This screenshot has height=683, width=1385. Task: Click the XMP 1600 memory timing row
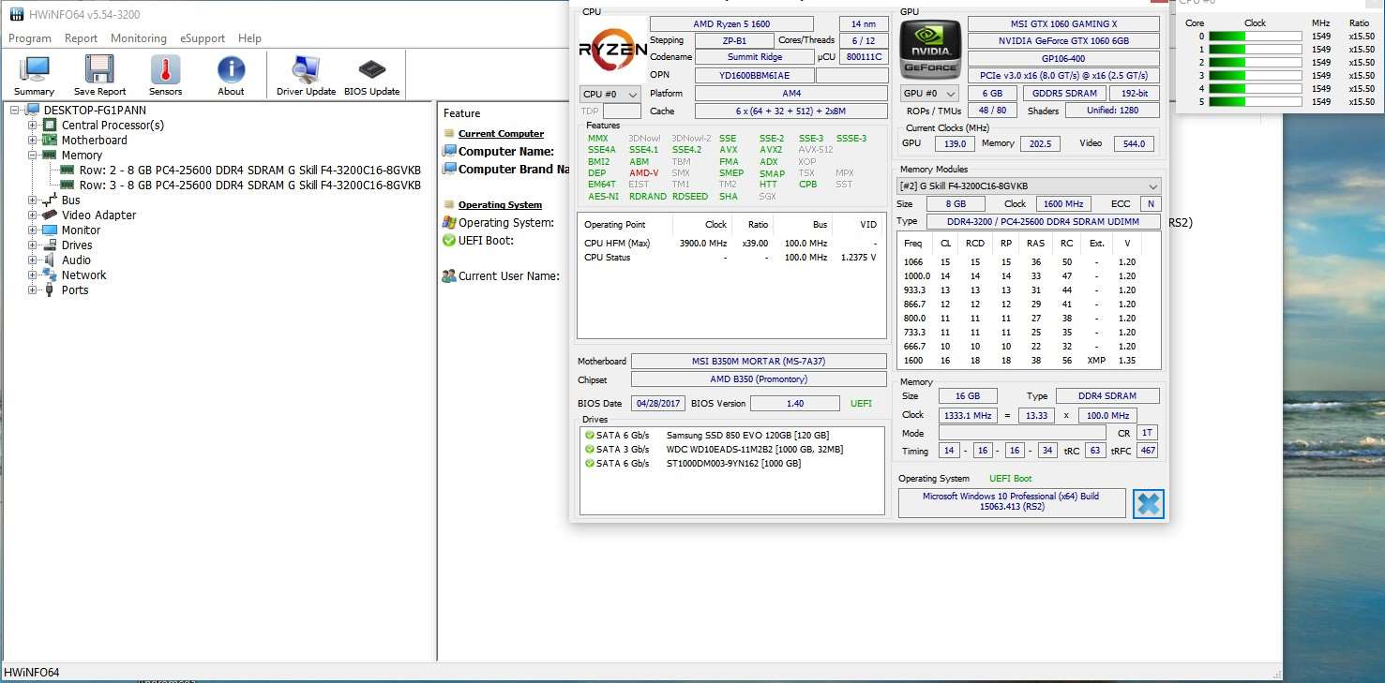pos(1028,360)
